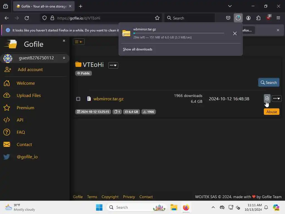Screen dimensions: 285x214
Task: Close the Gofile browser tab
Action: coord(70,6)
